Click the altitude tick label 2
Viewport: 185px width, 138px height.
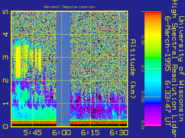point(5,80)
